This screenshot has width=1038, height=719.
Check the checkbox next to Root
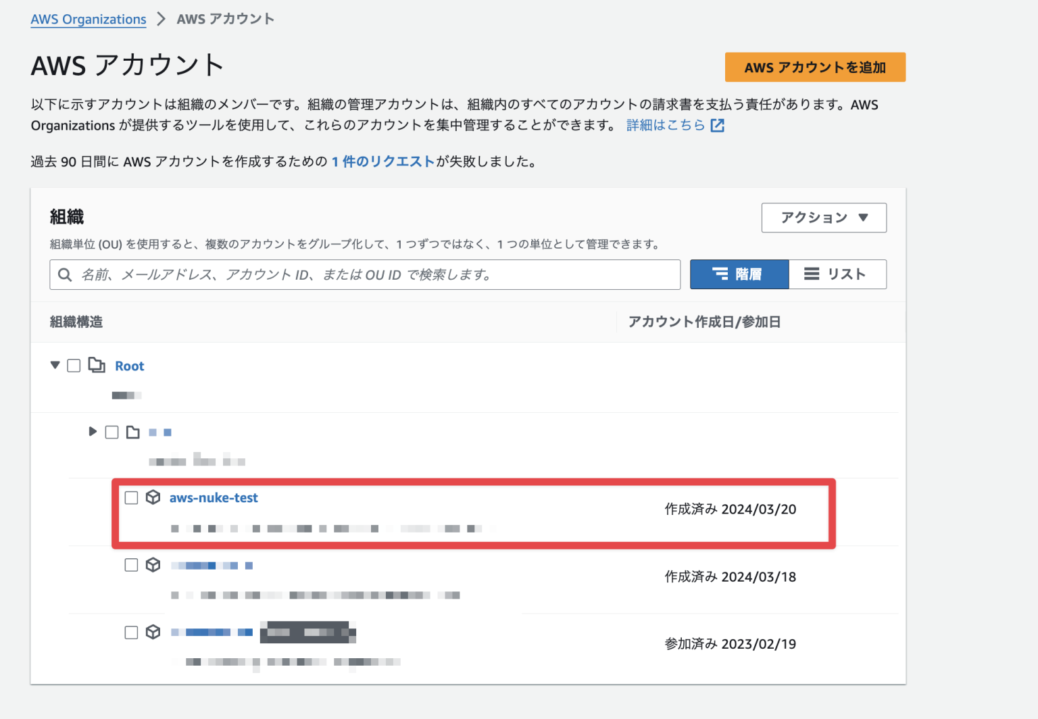74,365
